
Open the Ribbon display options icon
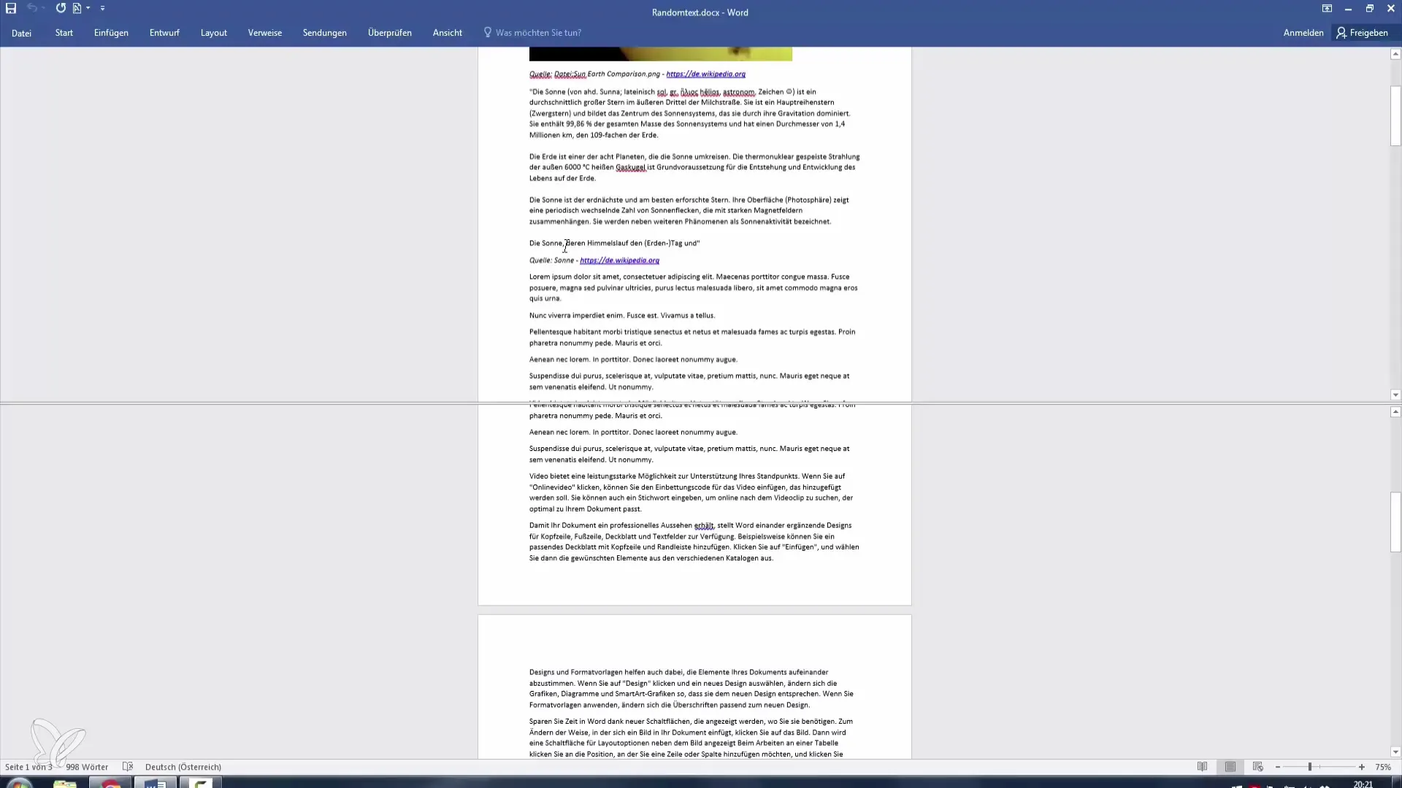[x=1327, y=9]
